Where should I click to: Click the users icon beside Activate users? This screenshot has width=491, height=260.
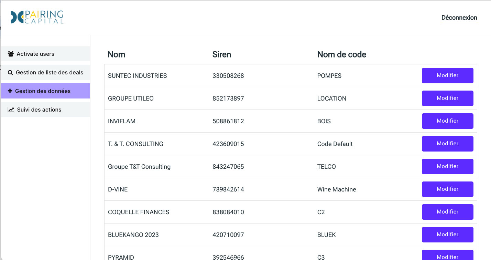11,54
